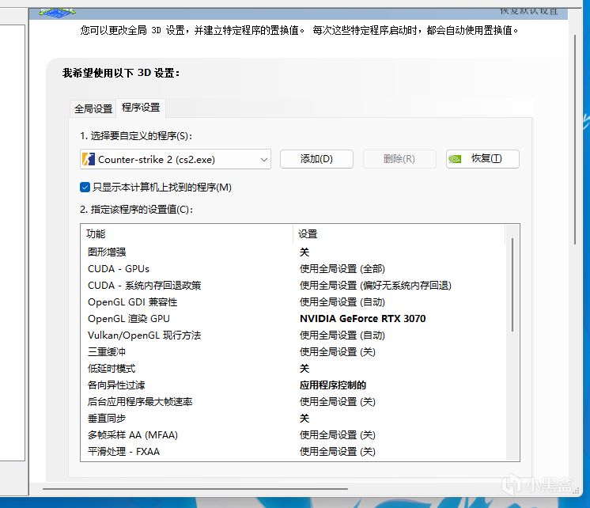
Task: Click the 恢复(T) button
Action: click(x=482, y=159)
